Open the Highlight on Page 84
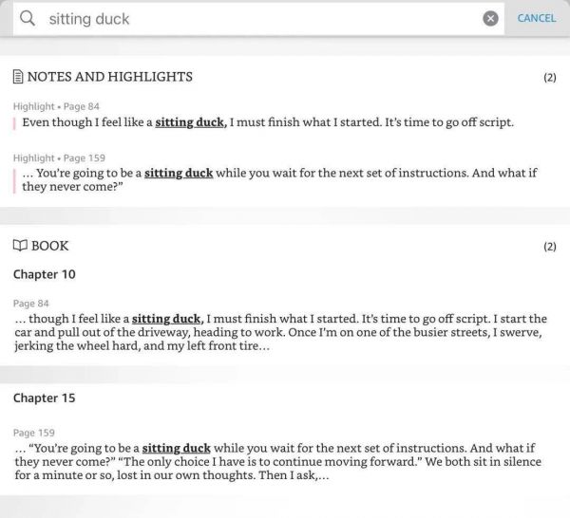Screen dimensions: 570x518 pos(268,122)
